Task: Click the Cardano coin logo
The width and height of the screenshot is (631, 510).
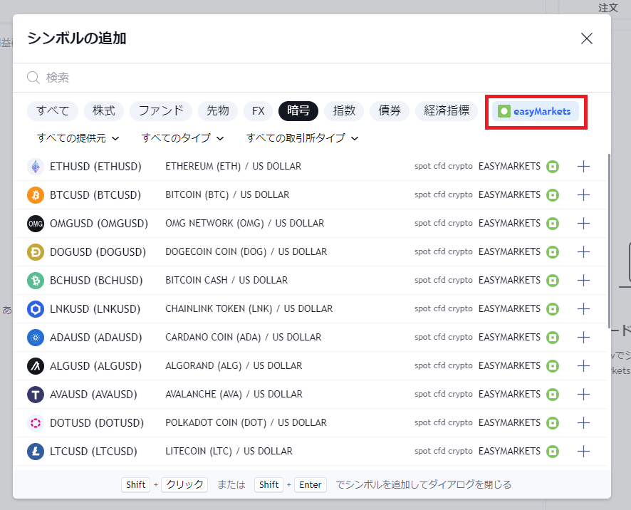Action: [x=36, y=338]
